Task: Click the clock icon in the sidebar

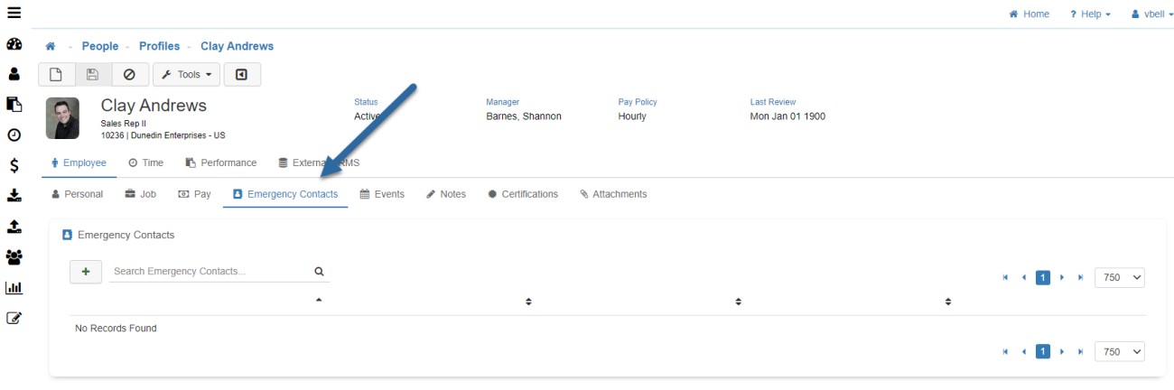Action: coord(14,135)
